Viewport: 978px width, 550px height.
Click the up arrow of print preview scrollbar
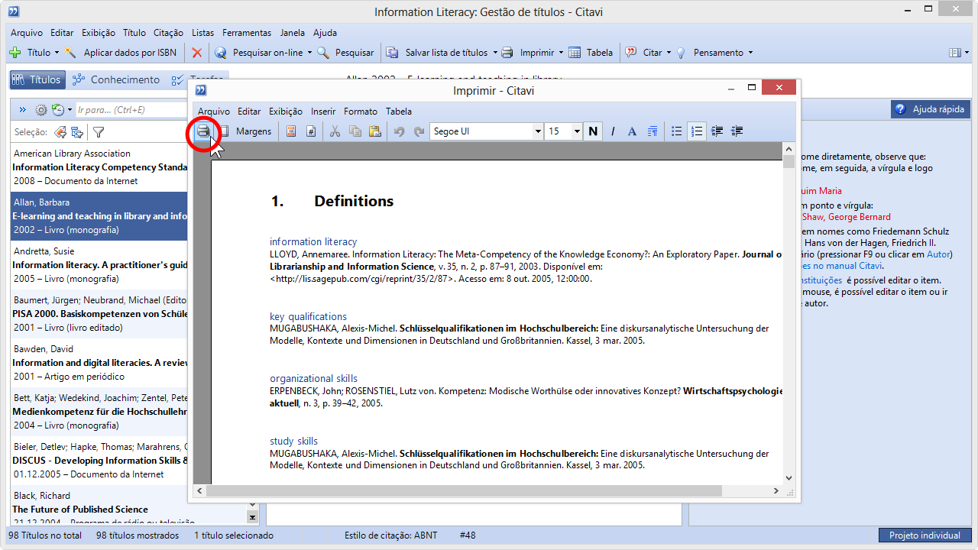click(x=789, y=149)
